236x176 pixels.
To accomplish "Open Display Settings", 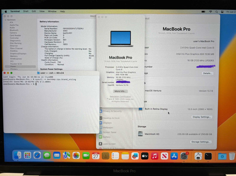I will click(202, 117).
